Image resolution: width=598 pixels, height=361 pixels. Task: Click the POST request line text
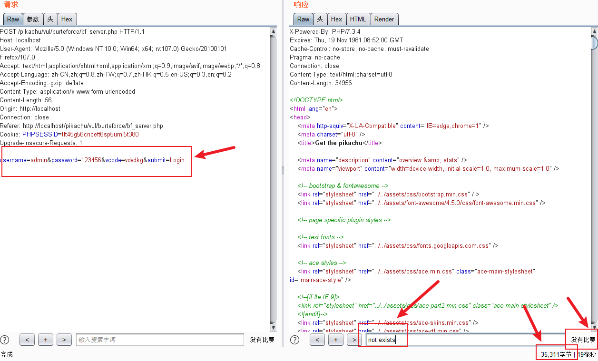pyautogui.click(x=72, y=32)
